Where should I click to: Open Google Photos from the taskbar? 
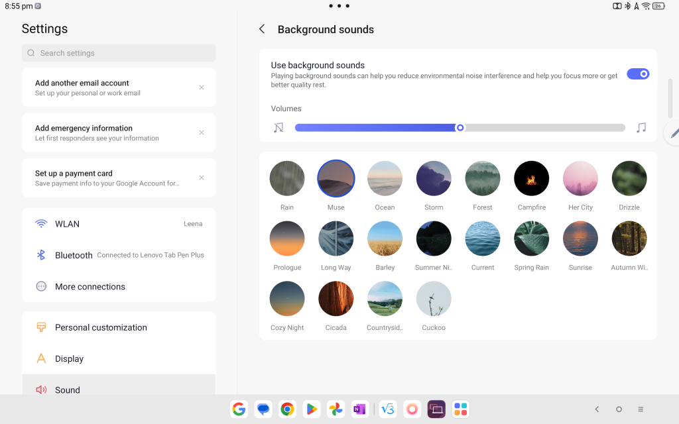coord(336,409)
